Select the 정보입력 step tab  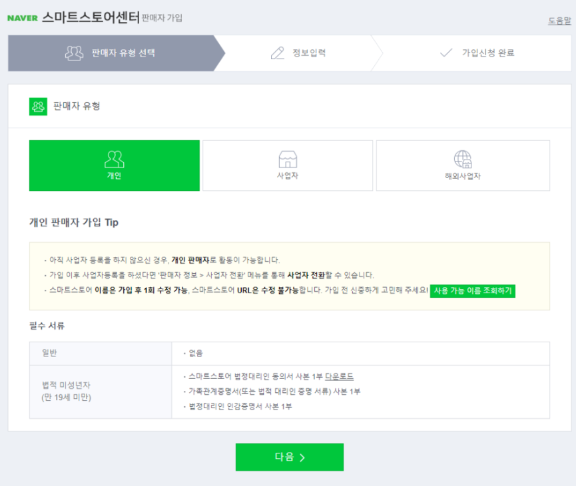(298, 53)
